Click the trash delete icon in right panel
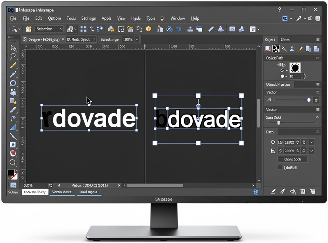This screenshot has height=243, width=328. tap(313, 191)
